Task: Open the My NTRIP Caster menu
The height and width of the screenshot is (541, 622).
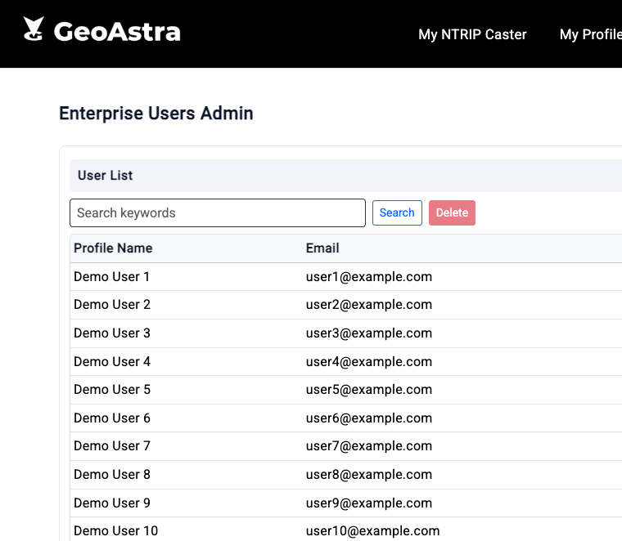Action: [472, 34]
